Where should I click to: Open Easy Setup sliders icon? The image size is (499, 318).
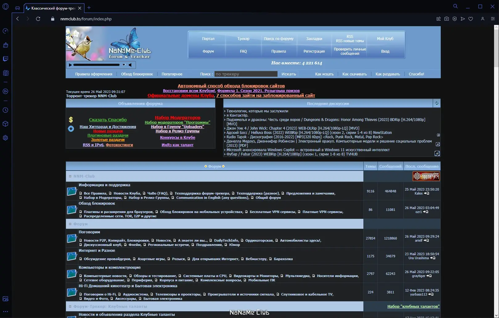493,19
